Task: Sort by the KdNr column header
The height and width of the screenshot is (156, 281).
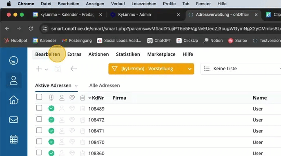Action: point(98,97)
